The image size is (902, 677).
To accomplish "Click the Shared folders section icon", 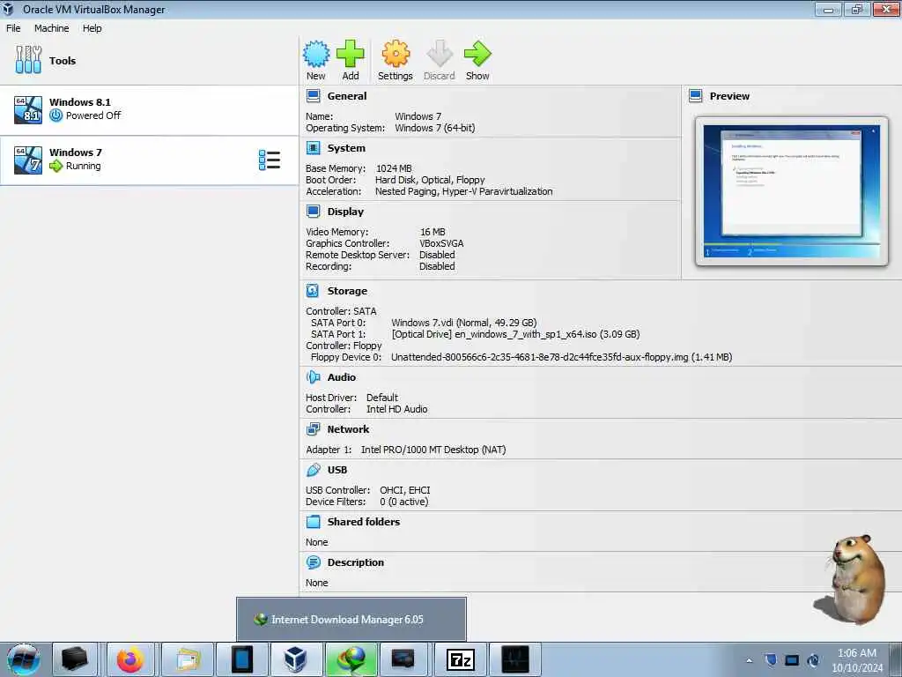I will point(314,522).
